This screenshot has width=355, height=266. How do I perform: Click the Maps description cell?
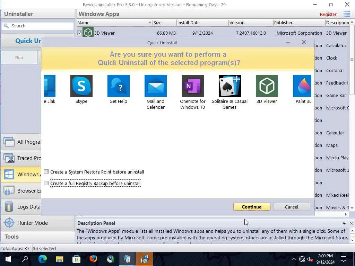click(332, 145)
